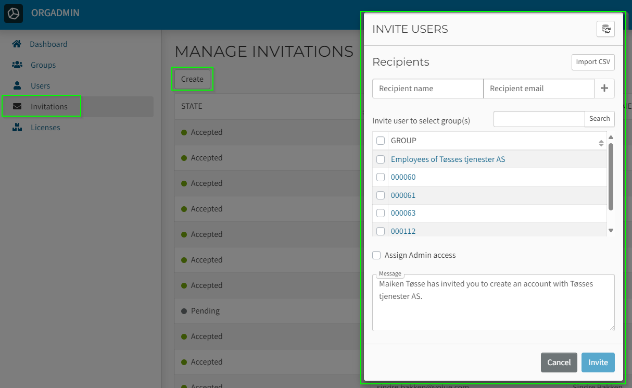Click the Users person icon
This screenshot has width=632, height=388.
pyautogui.click(x=17, y=86)
